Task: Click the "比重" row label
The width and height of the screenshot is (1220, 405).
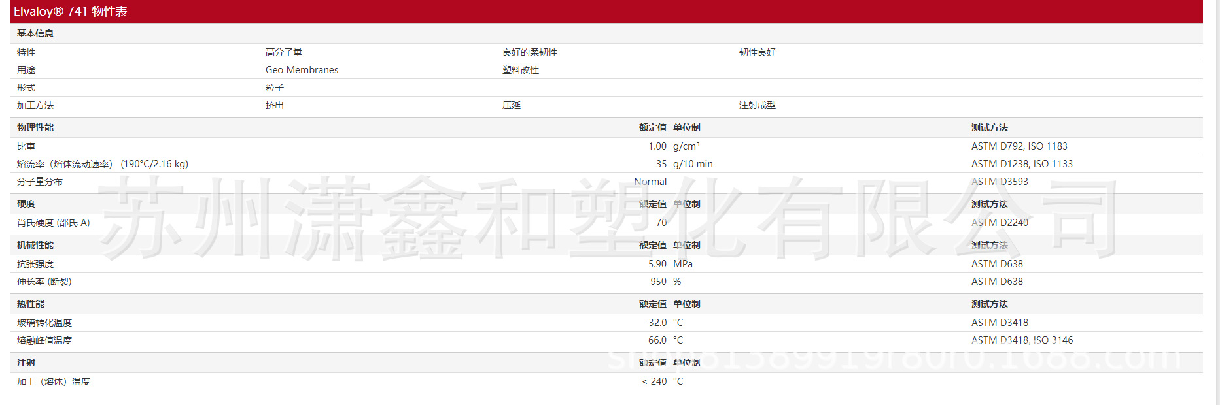Action: [x=26, y=146]
